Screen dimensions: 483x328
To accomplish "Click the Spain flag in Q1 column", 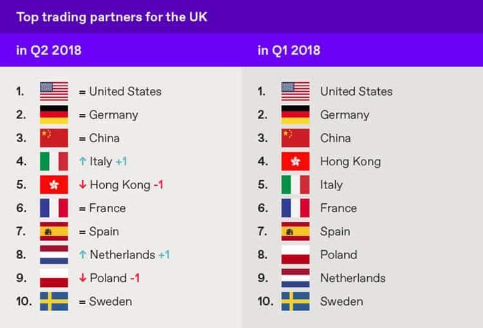I will [x=295, y=232].
